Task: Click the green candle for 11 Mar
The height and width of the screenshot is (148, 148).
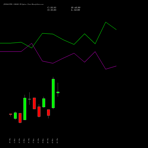Action: (15, 115)
